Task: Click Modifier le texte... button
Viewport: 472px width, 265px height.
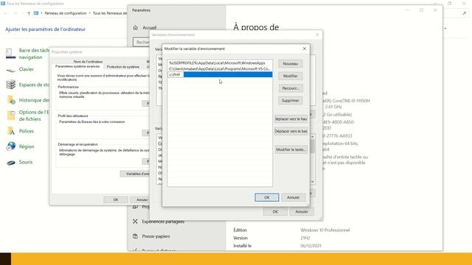Action: coord(291,149)
